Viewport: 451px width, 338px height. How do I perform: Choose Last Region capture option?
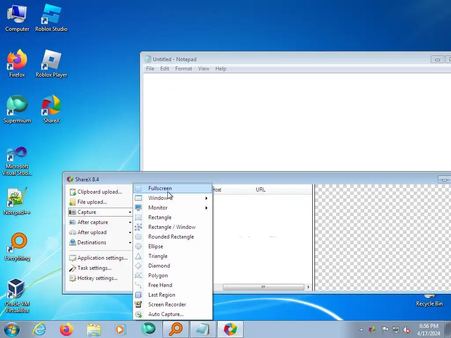coord(173,295)
